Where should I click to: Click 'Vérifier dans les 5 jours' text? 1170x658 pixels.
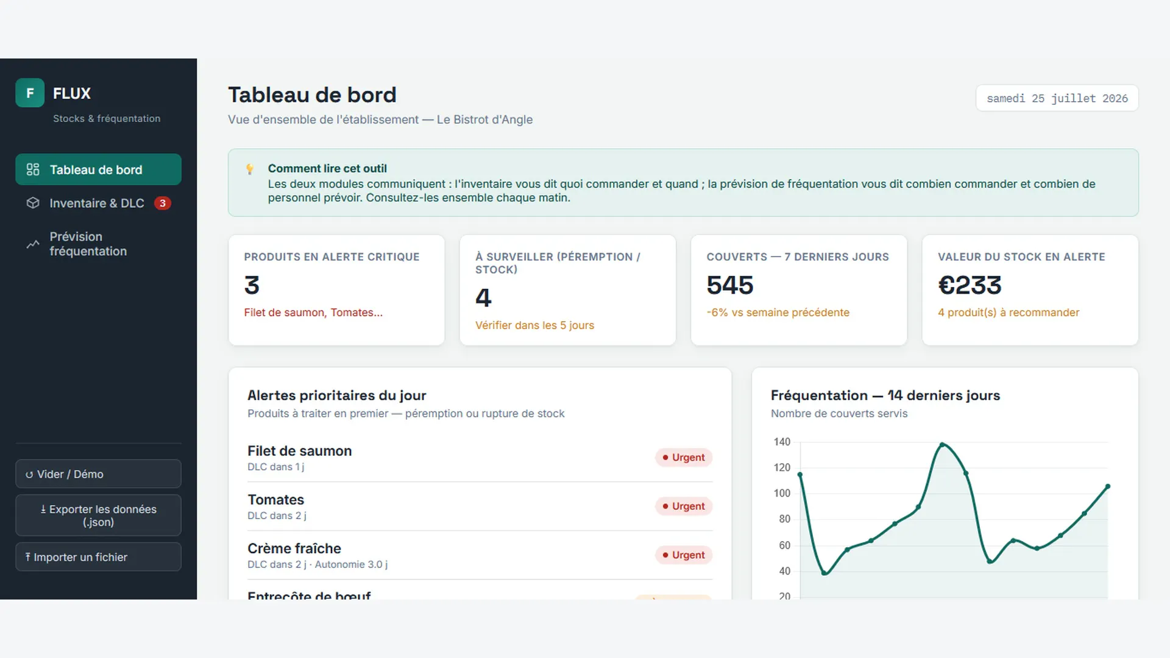pyautogui.click(x=534, y=325)
